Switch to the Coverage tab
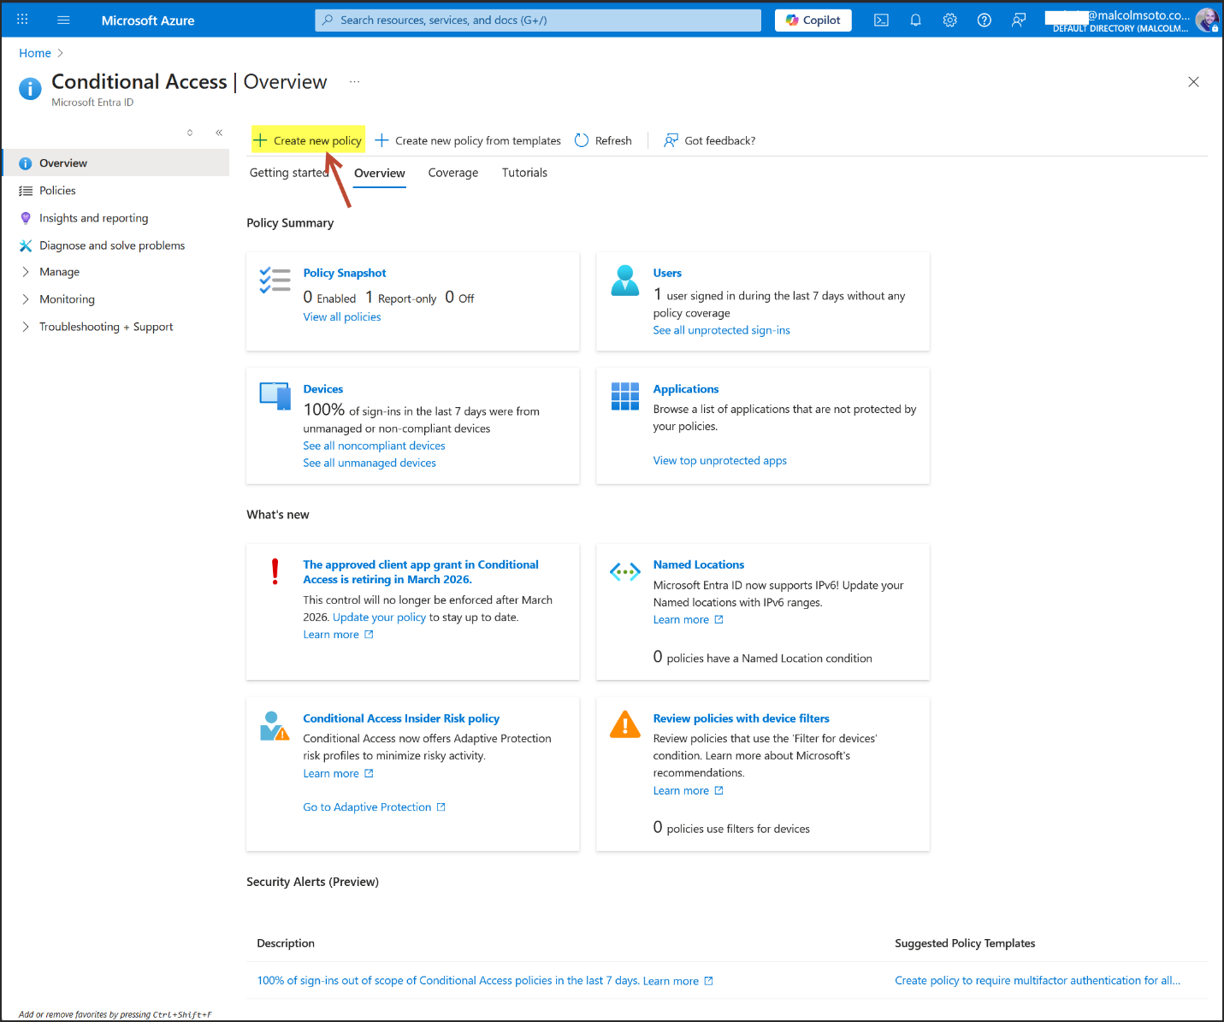Viewport: 1224px width, 1022px height. (x=452, y=173)
